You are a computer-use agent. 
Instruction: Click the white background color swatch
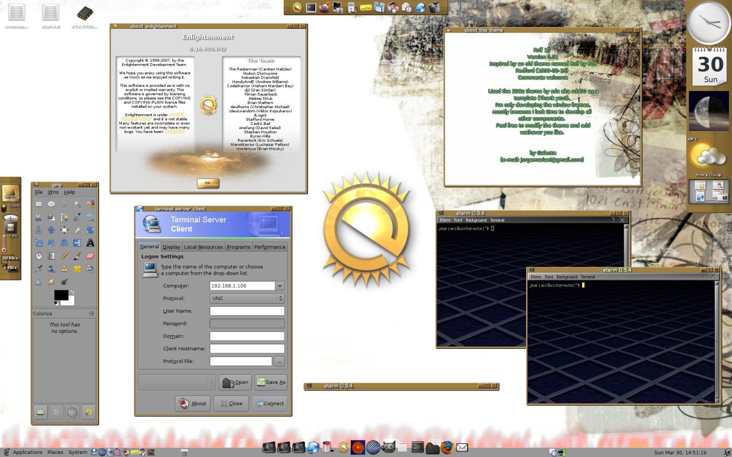click(71, 301)
